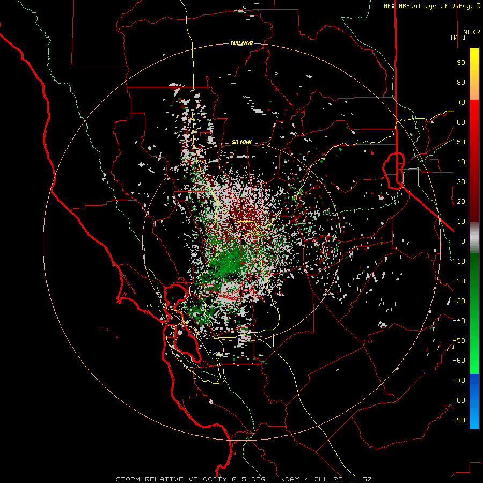Click the 100 NMI range ring label
Image resolution: width=483 pixels, height=483 pixels.
pyautogui.click(x=241, y=43)
